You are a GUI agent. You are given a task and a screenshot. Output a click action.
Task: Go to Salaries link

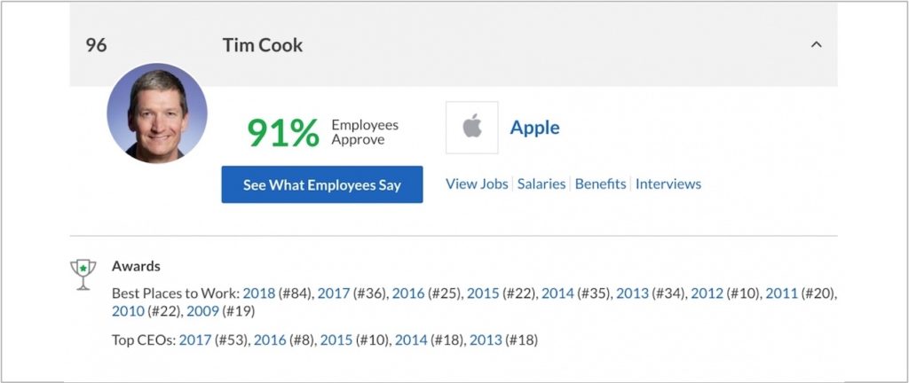pyautogui.click(x=541, y=184)
